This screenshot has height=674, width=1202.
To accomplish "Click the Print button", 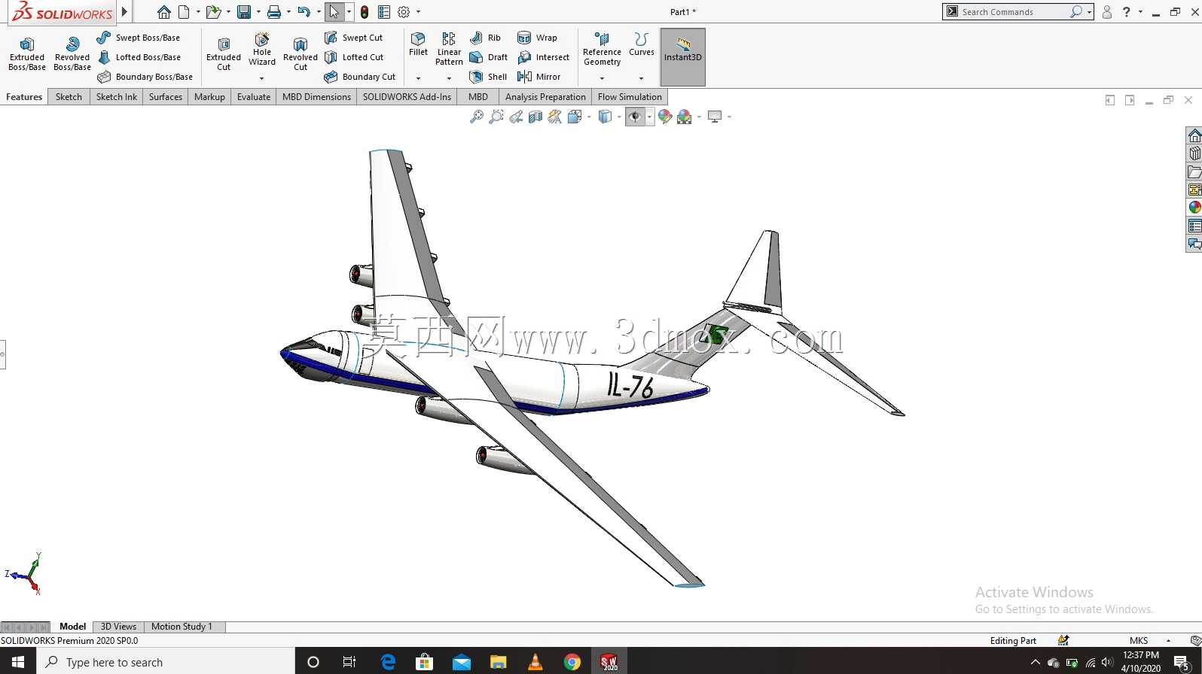I will click(x=274, y=12).
